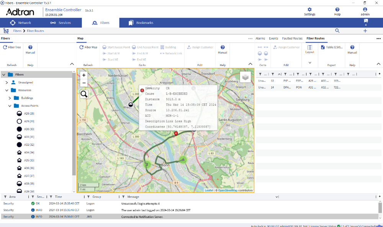The width and height of the screenshot is (383, 227).
Task: Switch to the Network tab
Action: (21, 23)
